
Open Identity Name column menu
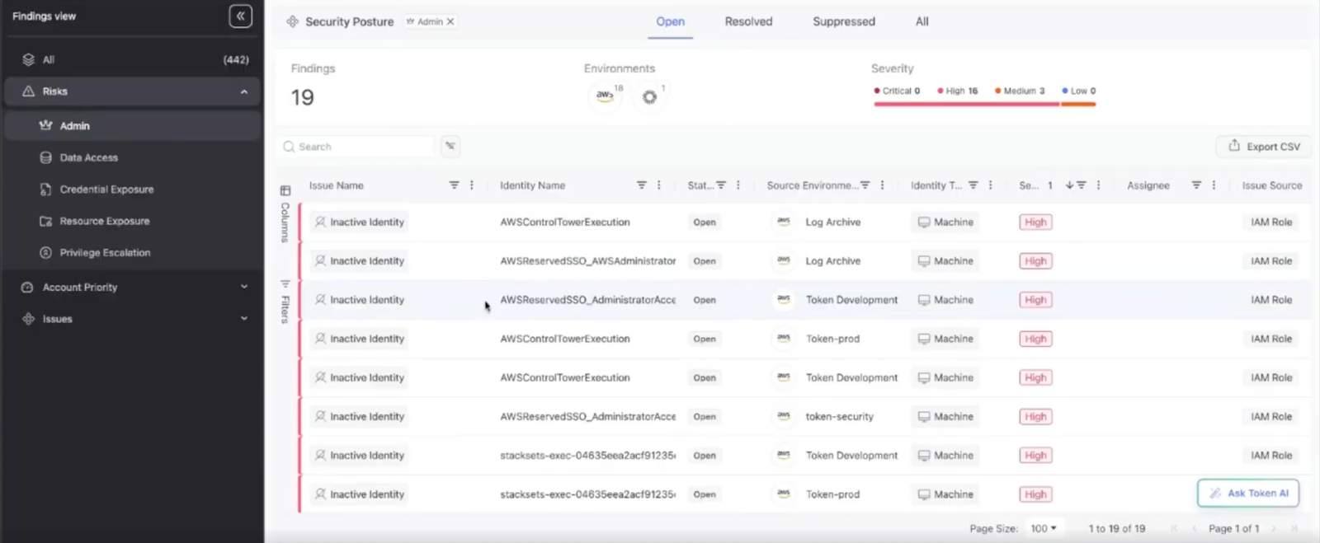pyautogui.click(x=659, y=185)
